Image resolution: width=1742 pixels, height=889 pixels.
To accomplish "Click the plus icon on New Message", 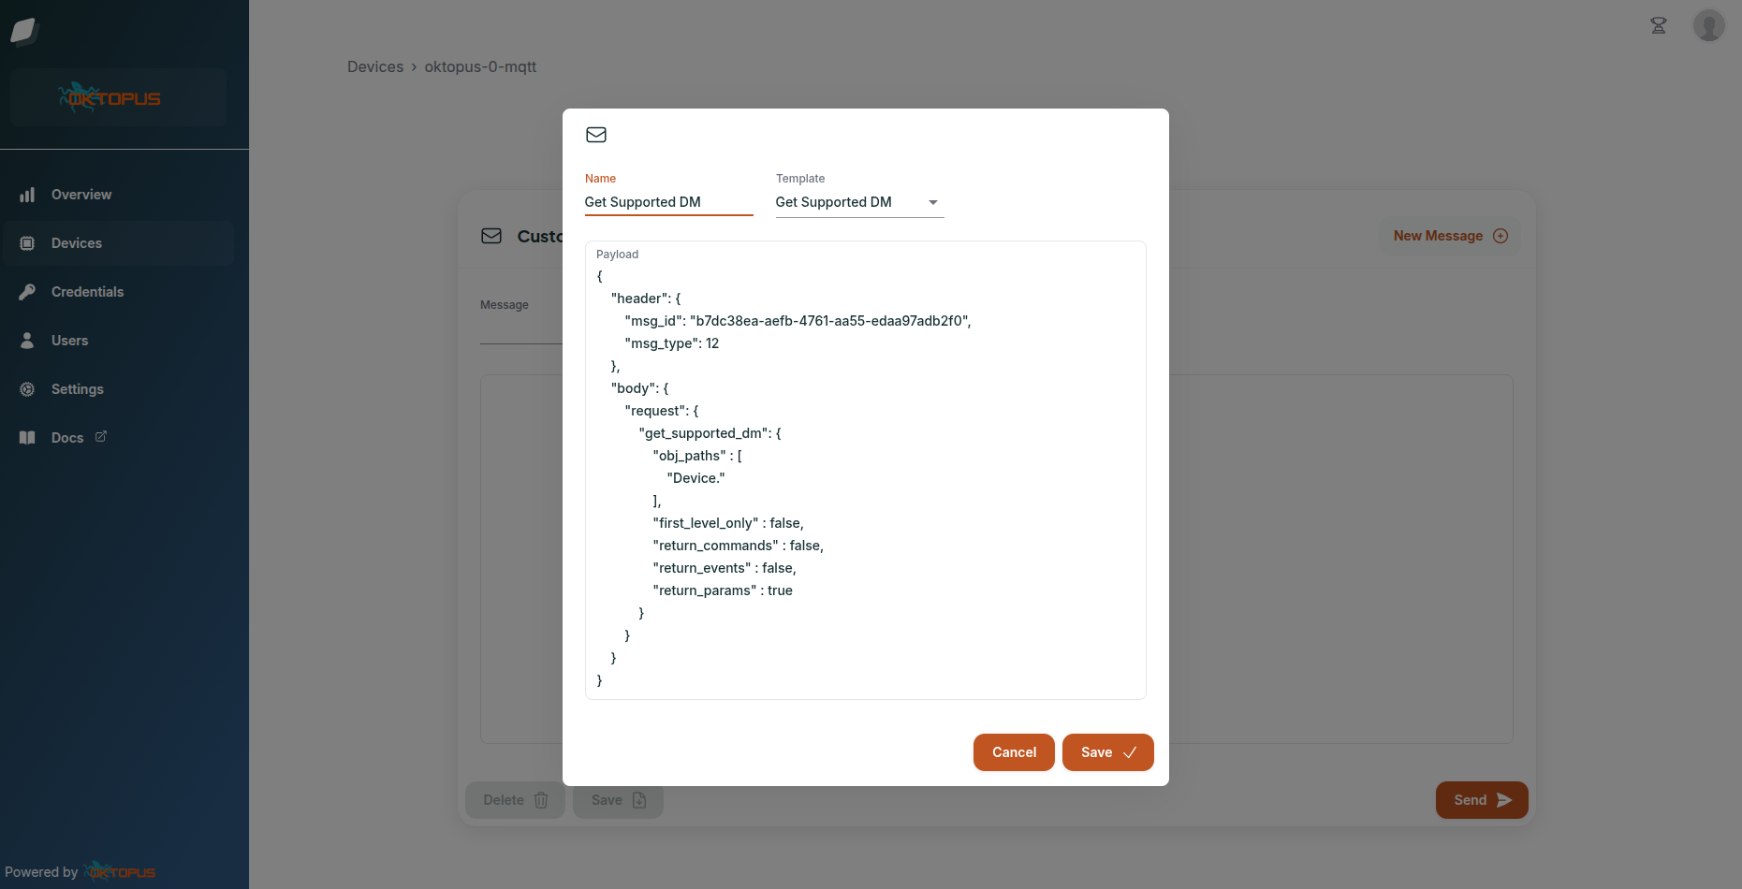I will point(1500,236).
